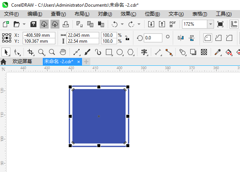
Task: Open the zoom level dropdown
Action: (210, 24)
